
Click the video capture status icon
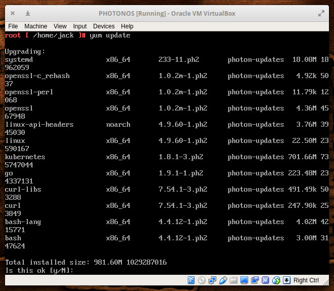coord(255,280)
